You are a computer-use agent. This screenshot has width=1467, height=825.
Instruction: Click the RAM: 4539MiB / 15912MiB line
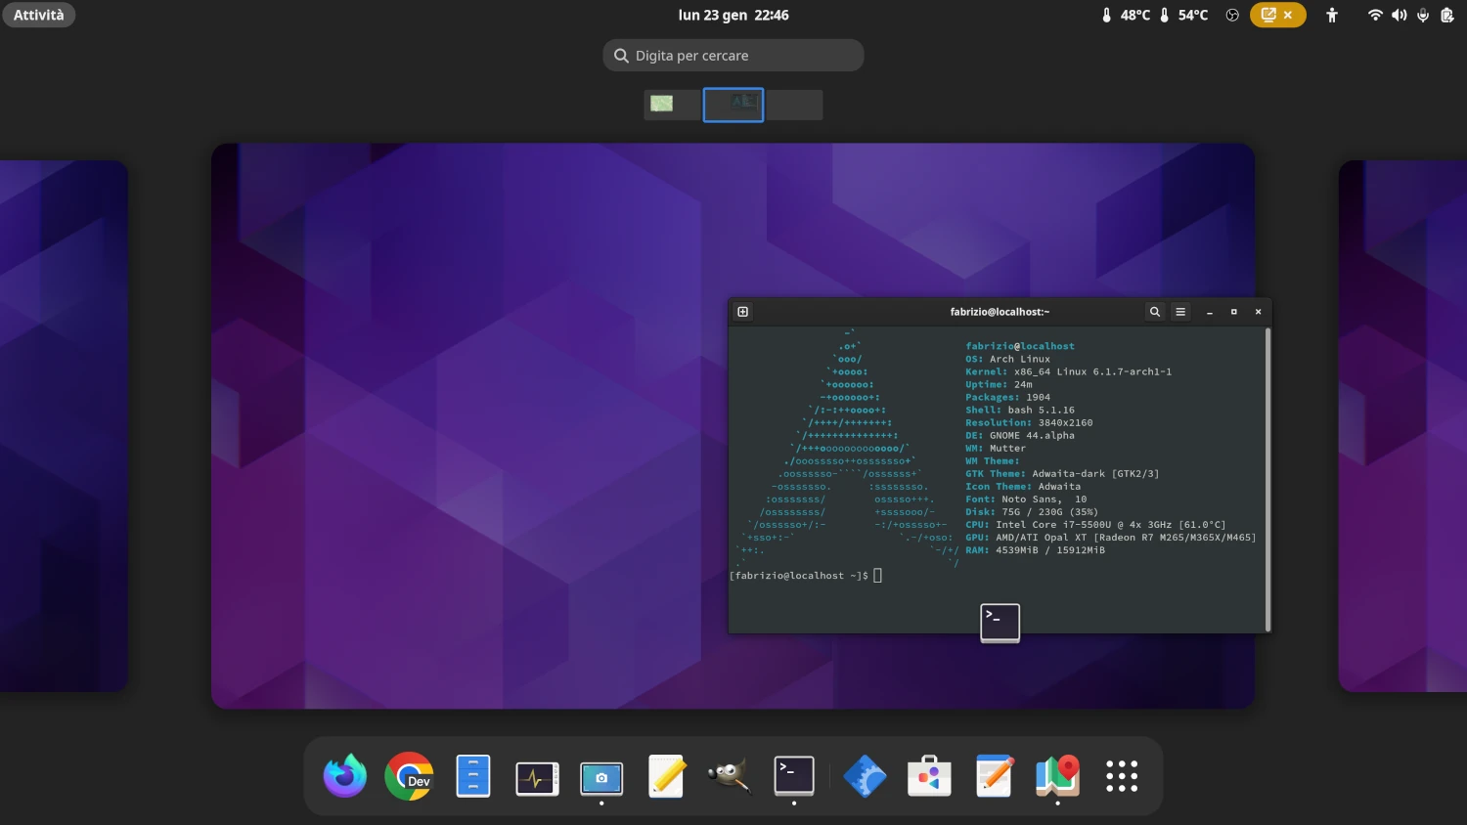(1035, 549)
